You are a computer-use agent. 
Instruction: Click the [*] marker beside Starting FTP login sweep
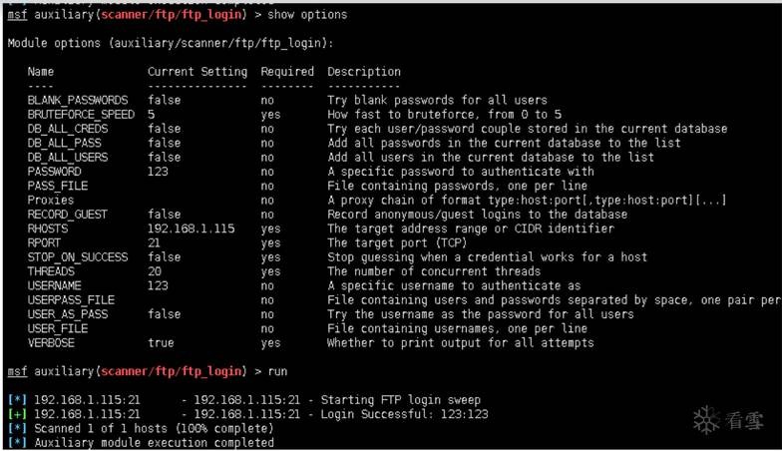[18, 399]
